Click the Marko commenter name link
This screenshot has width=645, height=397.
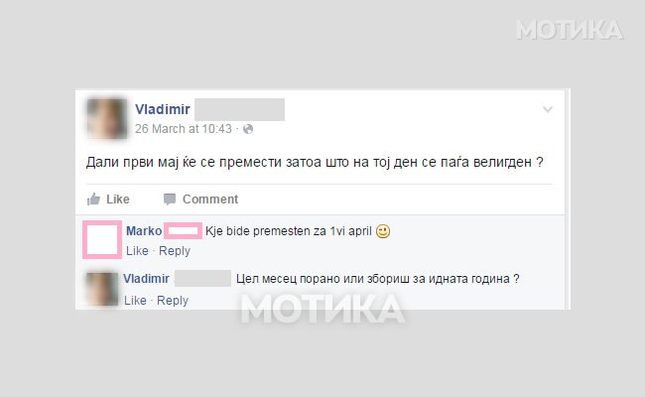tap(144, 231)
